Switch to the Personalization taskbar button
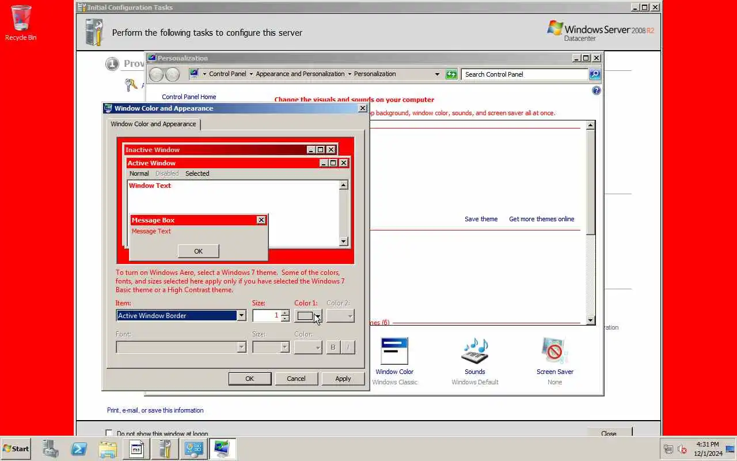 pos(222,448)
